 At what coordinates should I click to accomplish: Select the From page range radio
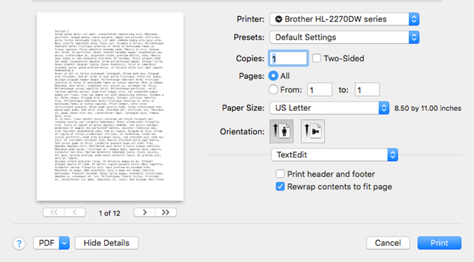pos(273,90)
